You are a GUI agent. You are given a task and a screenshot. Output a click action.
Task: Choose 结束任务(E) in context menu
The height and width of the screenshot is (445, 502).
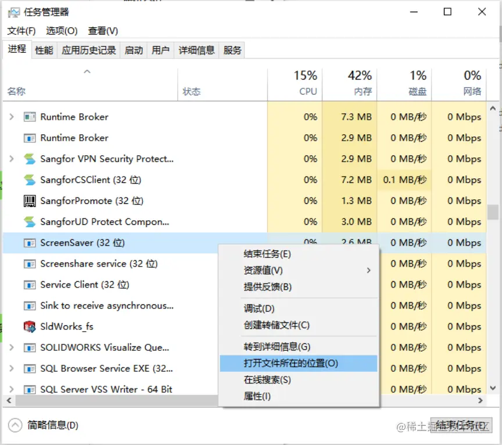(x=299, y=254)
